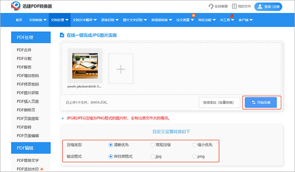This screenshot has width=295, height=172.
Task: Select jpg output format
Action: point(152,156)
